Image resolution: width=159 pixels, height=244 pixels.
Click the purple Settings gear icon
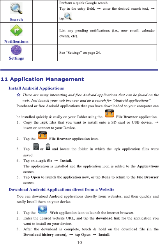pos(16,50)
